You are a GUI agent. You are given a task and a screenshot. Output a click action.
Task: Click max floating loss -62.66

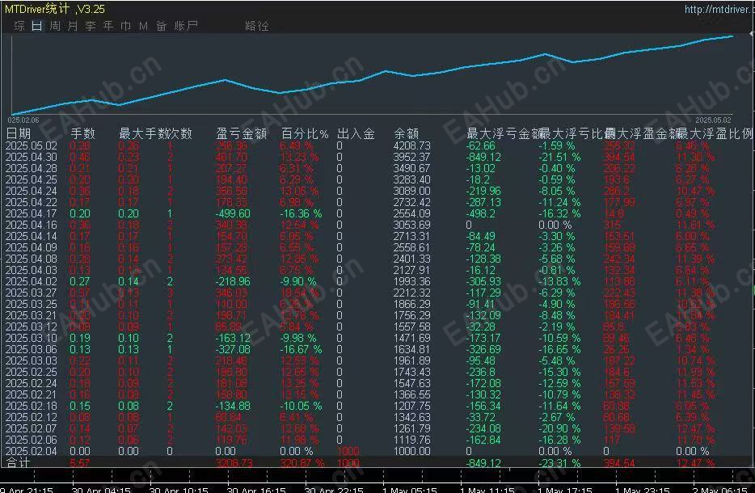[480, 145]
